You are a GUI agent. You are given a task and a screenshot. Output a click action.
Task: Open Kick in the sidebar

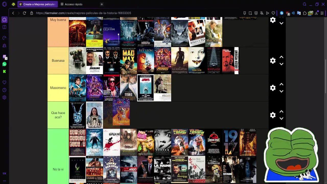tap(4, 72)
